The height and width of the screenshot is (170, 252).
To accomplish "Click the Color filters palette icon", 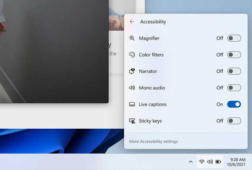I will [x=132, y=55].
